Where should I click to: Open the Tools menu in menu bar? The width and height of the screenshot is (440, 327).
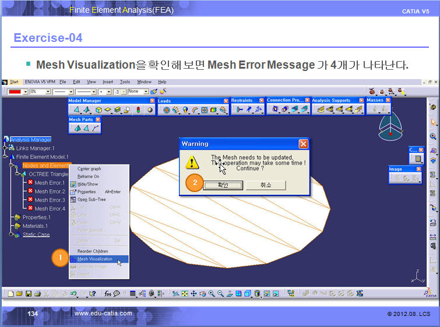pyautogui.click(x=125, y=82)
